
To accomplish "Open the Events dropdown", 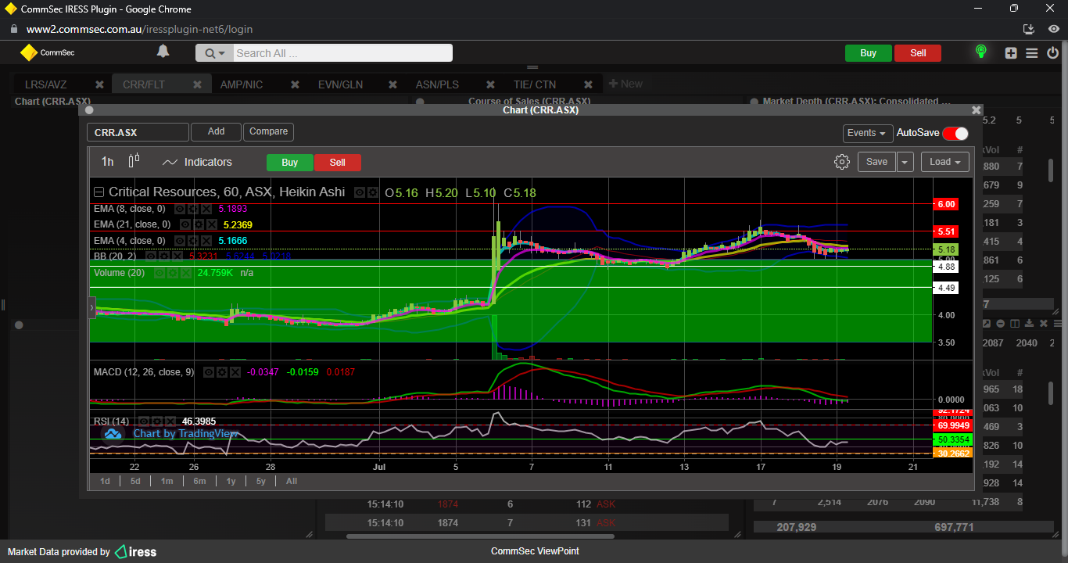I will pos(868,133).
